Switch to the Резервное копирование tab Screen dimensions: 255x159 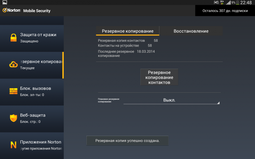click(127, 31)
